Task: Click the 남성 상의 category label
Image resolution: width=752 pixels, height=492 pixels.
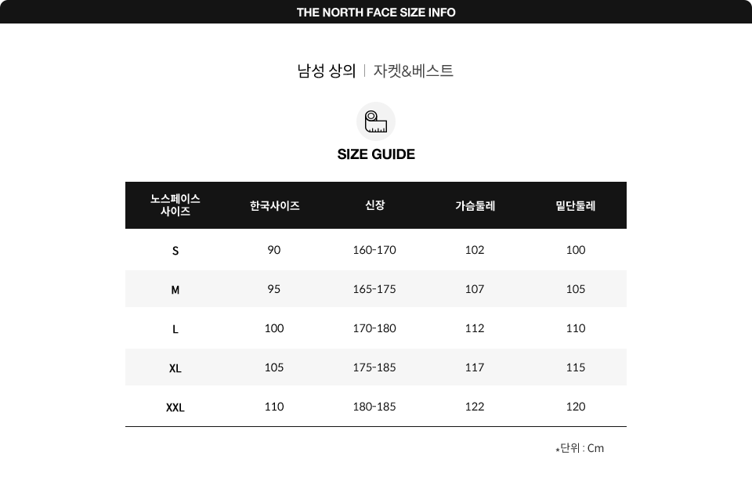Action: pyautogui.click(x=327, y=71)
